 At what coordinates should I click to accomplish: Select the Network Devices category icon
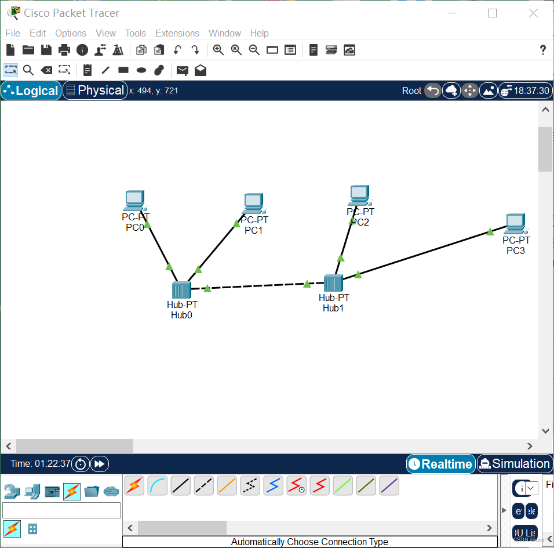(x=12, y=491)
